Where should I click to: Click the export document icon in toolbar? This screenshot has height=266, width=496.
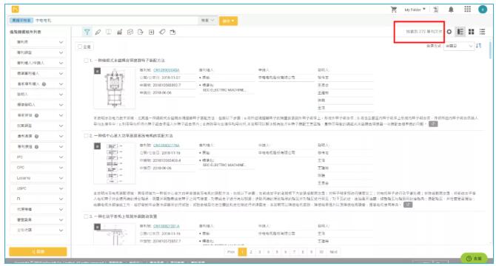click(x=141, y=32)
